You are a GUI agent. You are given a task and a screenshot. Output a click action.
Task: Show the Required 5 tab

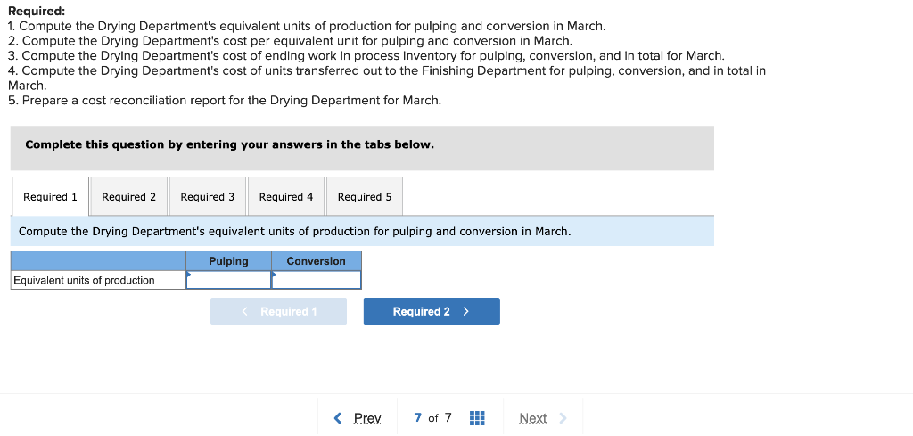[x=365, y=197]
